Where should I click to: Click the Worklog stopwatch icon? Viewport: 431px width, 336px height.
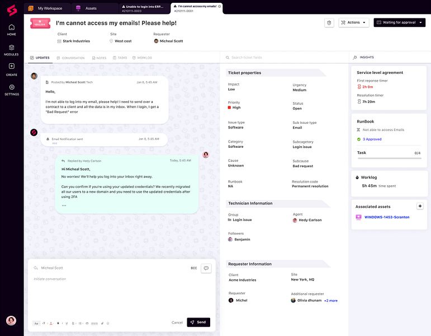click(x=357, y=178)
